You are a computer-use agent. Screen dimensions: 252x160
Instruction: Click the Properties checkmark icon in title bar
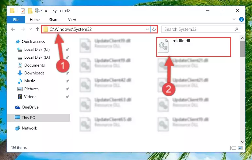coord(23,11)
